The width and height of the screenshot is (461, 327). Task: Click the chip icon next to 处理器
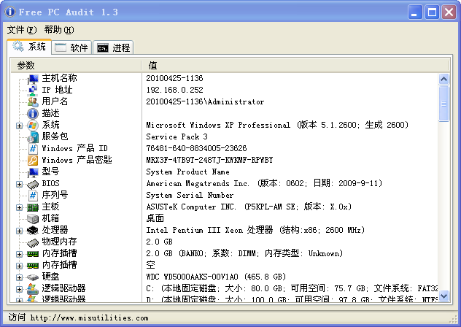pos(33,230)
